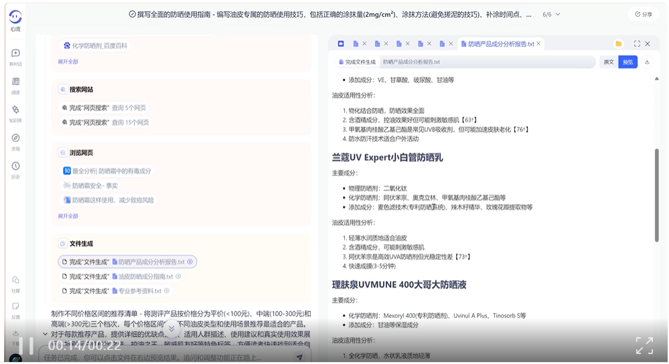Viewport: 669px width, 364px height.
Task: Open 完成网页搜索 查询15个网页 entry
Action: [x=105, y=122]
